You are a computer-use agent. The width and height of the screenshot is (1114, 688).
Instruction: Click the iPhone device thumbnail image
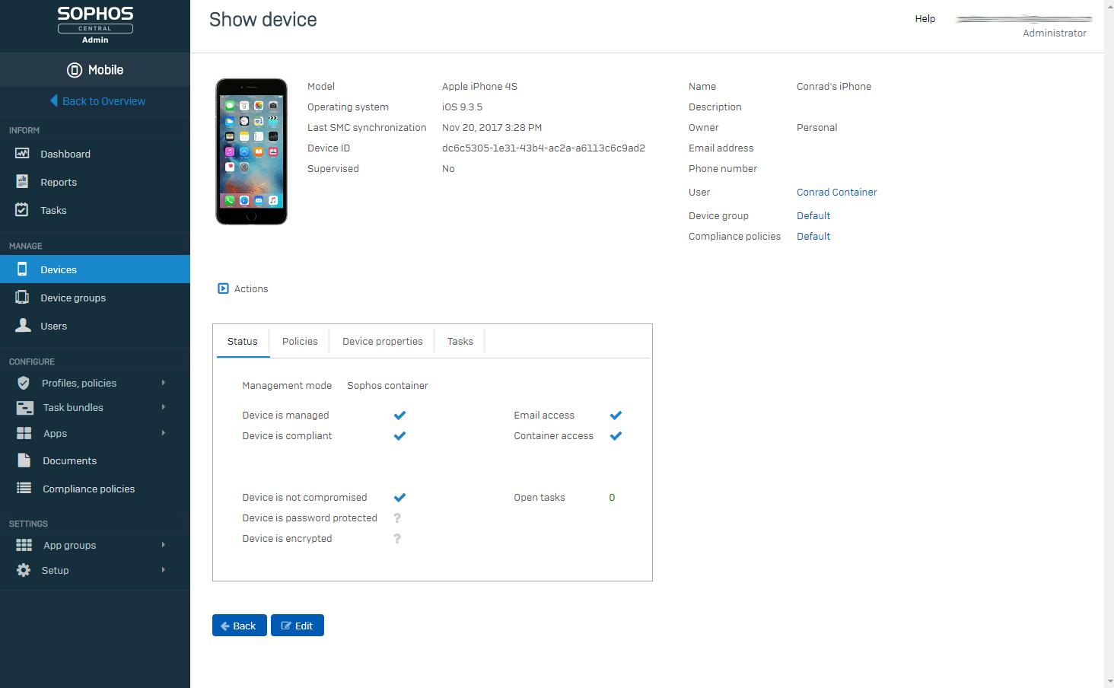point(251,151)
